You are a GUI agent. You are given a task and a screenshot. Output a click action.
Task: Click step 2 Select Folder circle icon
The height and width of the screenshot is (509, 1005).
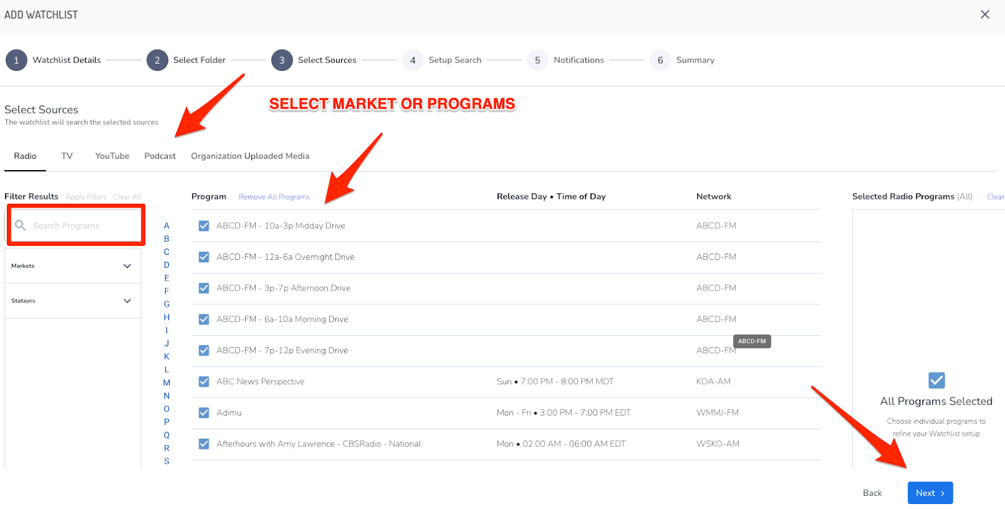click(x=157, y=60)
